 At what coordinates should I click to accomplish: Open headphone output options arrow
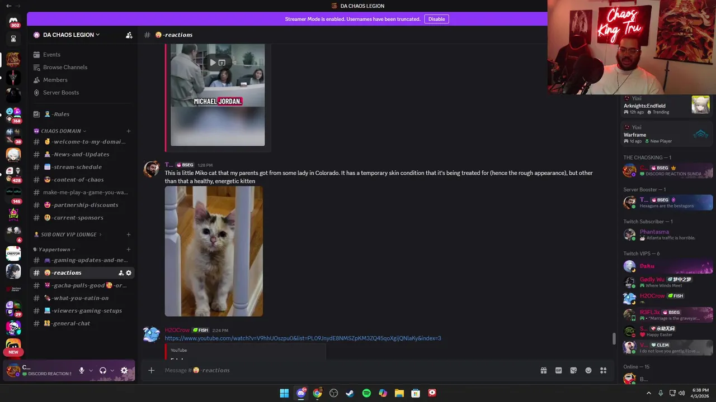click(x=112, y=370)
